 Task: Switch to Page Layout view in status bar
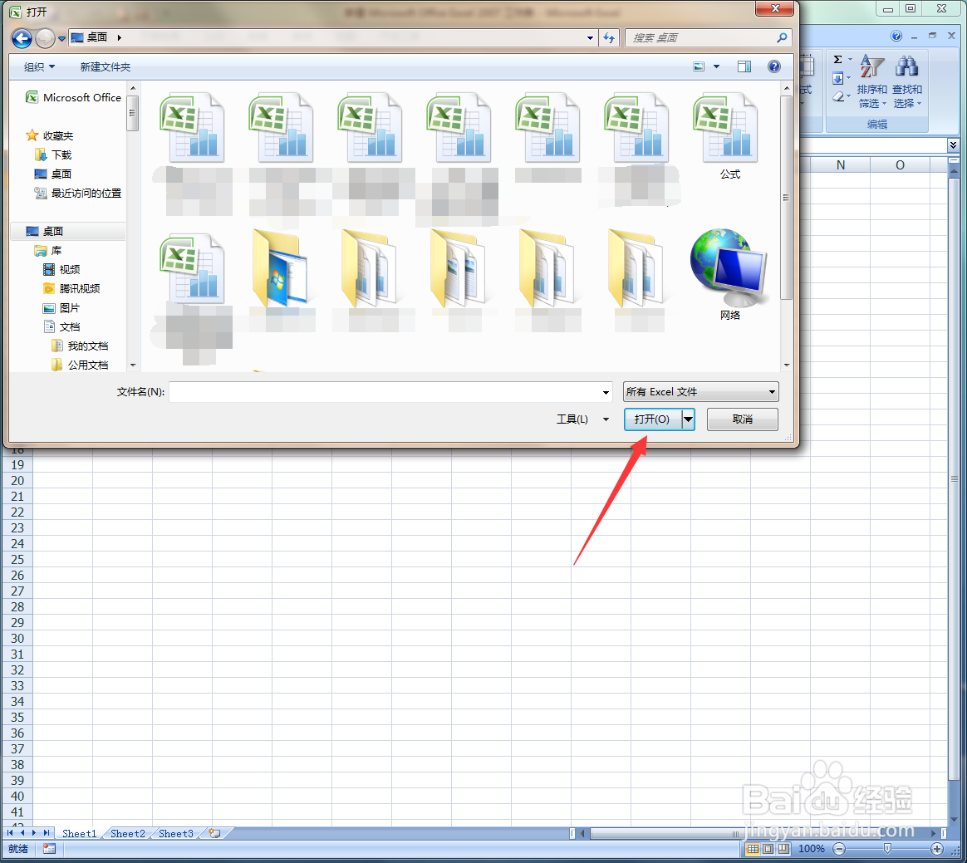[768, 849]
